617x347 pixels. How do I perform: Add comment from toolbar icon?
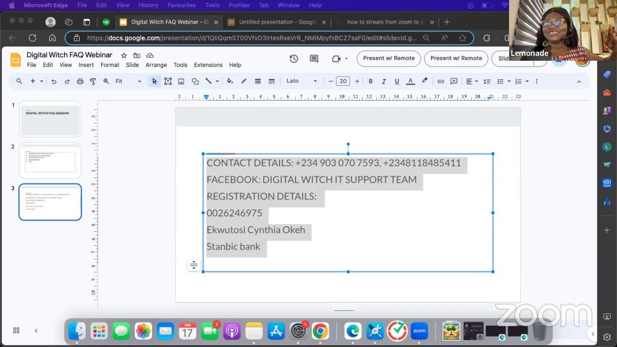pyautogui.click(x=454, y=81)
